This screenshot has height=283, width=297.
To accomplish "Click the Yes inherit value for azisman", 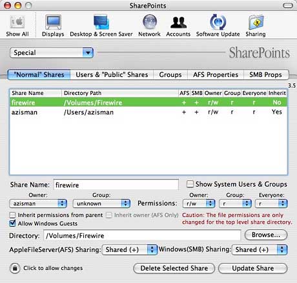I will point(277,112).
